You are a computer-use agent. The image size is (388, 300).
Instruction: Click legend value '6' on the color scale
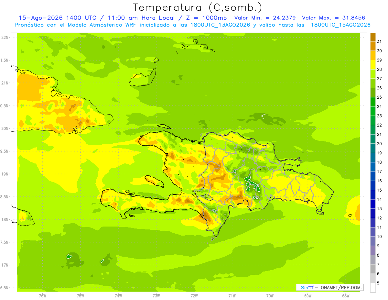(x=378, y=274)
